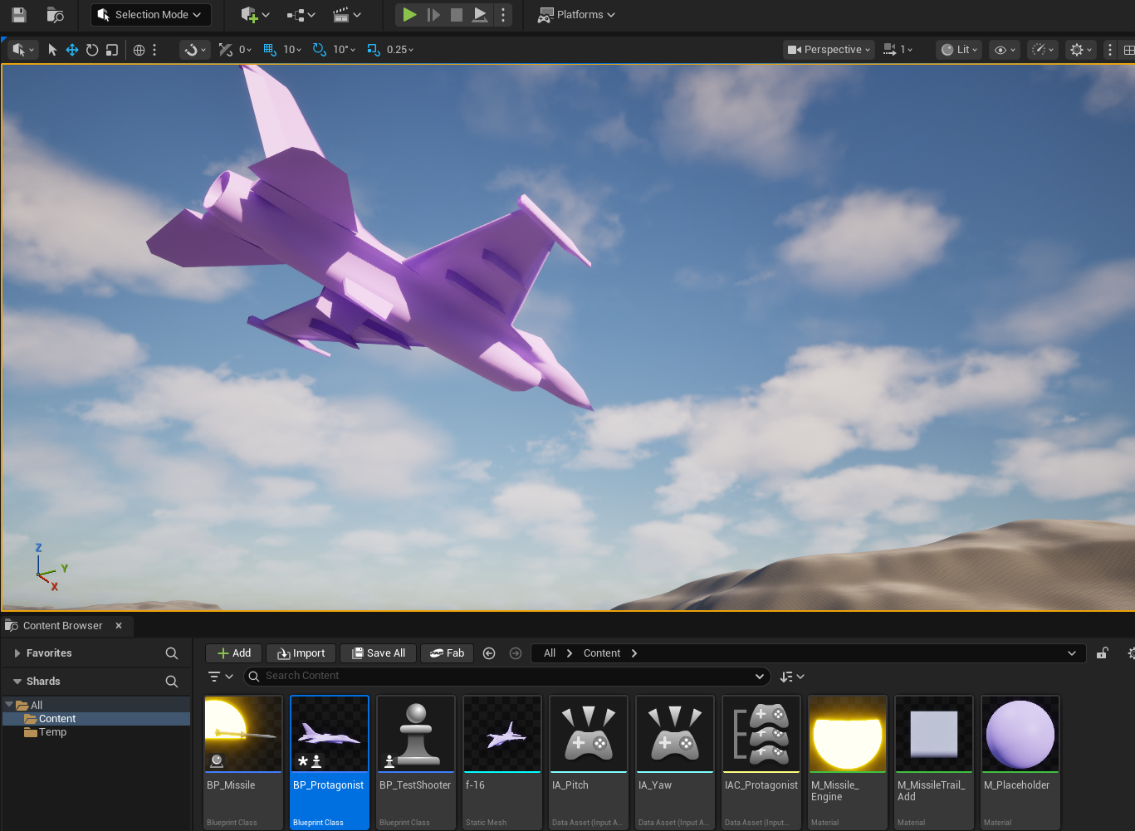This screenshot has height=831, width=1135.
Task: Toggle scale snapping icon
Action: pos(374,50)
